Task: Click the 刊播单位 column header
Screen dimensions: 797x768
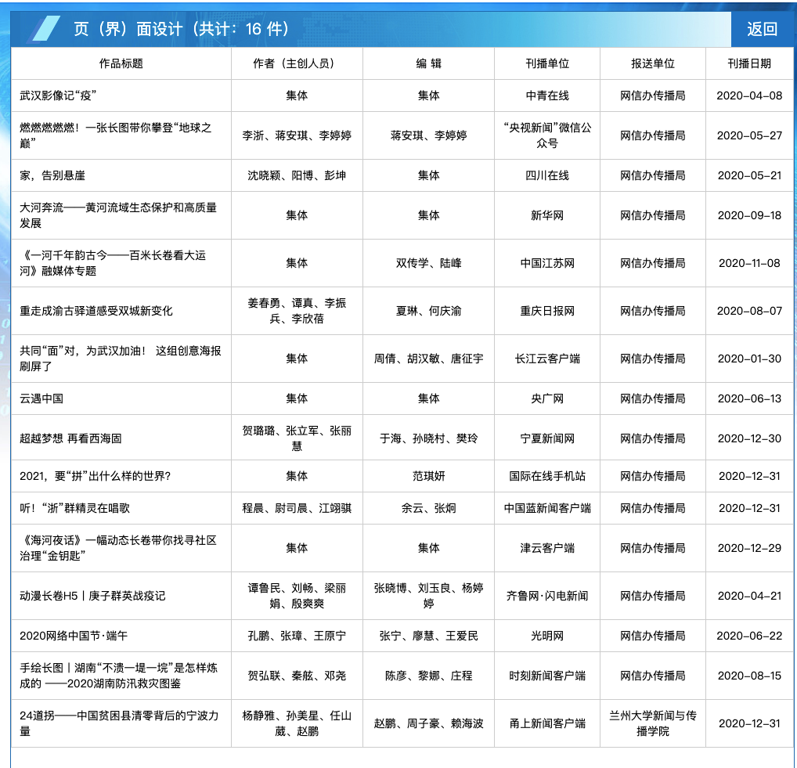Action: [547, 63]
